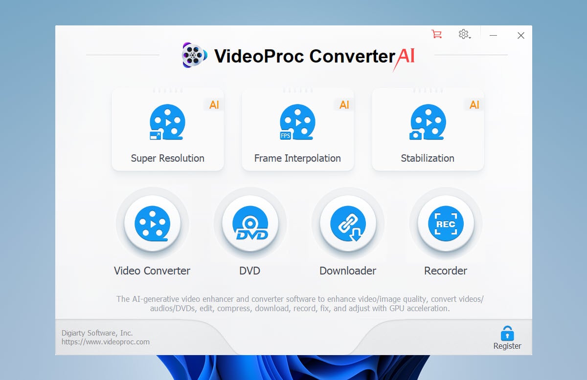This screenshot has height=380, width=587.
Task: Launch the Frame Interpolation FPS icon
Action: click(x=297, y=122)
